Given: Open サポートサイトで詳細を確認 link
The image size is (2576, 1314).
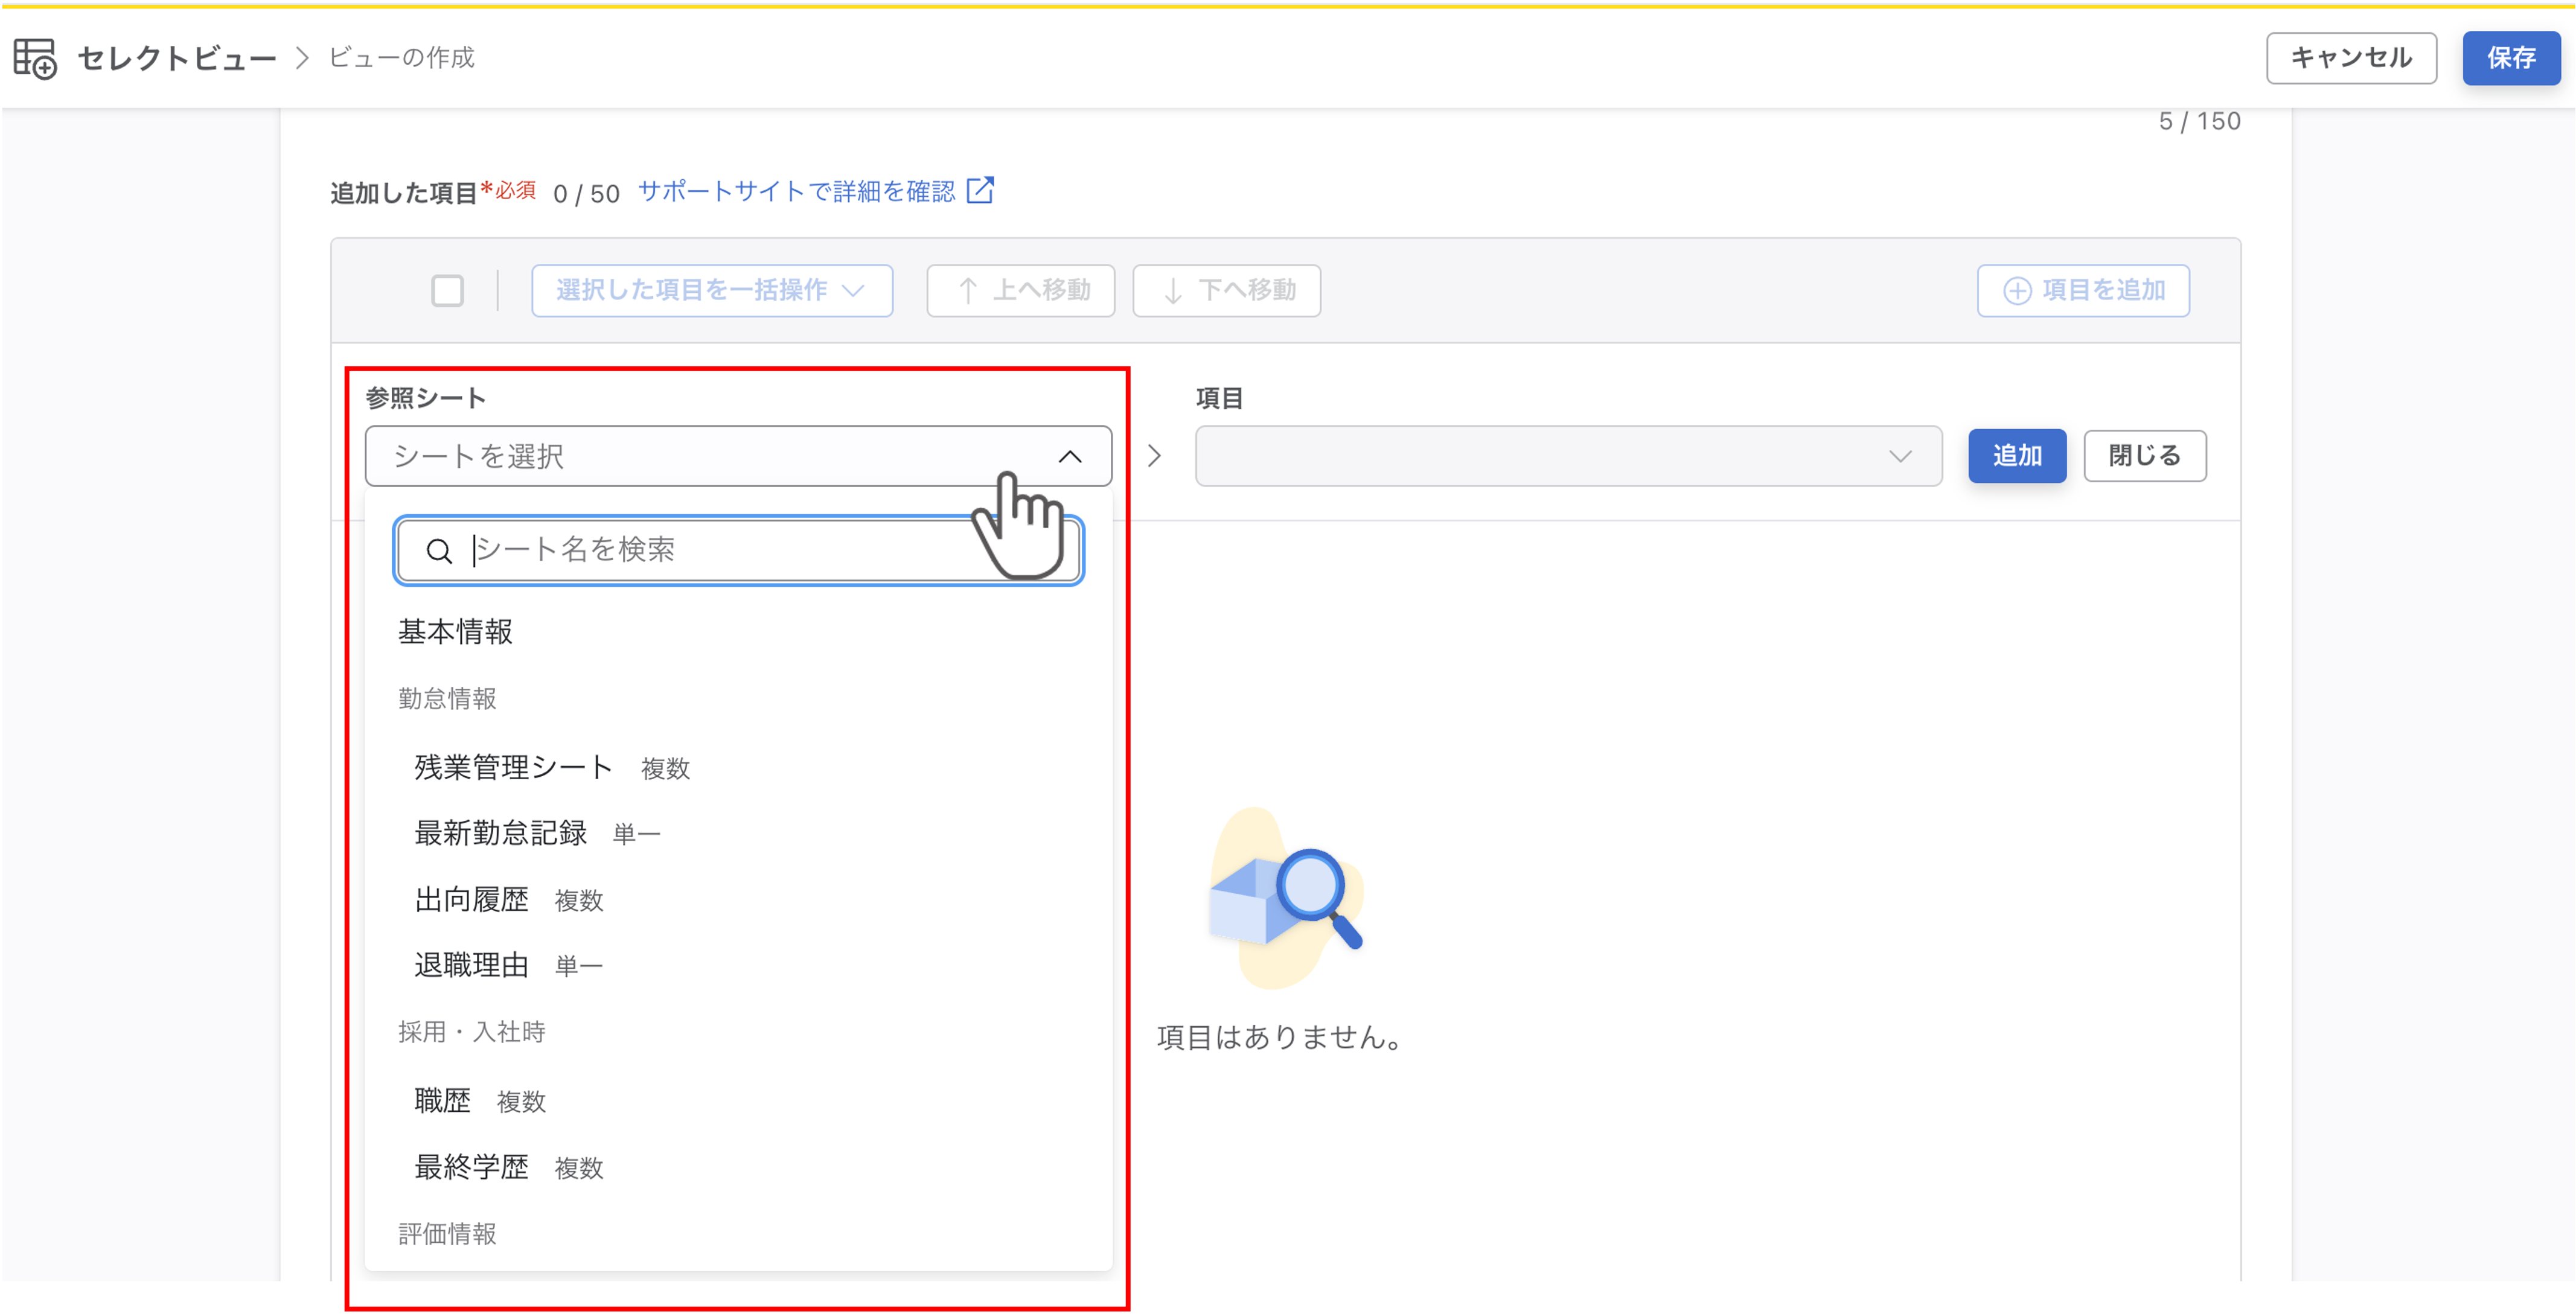Looking at the screenshot, I should click(x=796, y=191).
